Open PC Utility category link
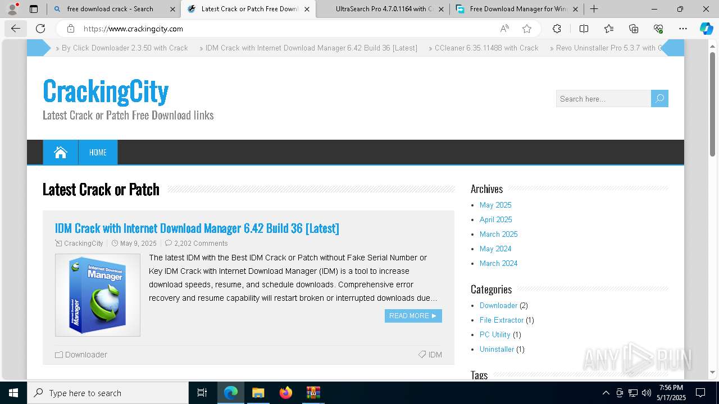This screenshot has width=719, height=404. pos(495,334)
